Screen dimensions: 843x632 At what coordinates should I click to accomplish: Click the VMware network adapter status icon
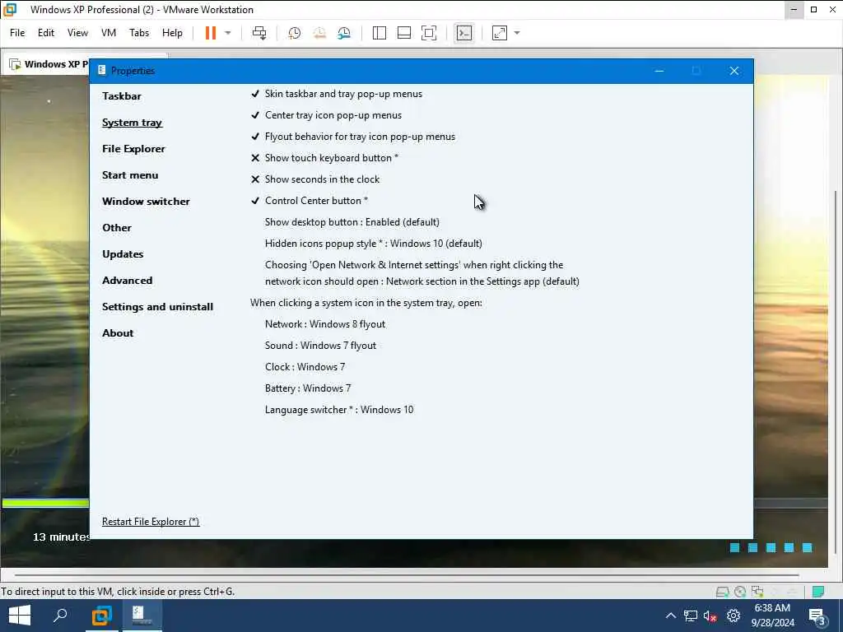pyautogui.click(x=757, y=592)
